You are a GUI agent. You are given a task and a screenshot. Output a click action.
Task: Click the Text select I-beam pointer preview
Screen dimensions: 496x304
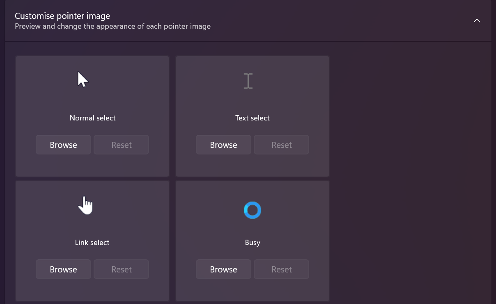(x=248, y=81)
